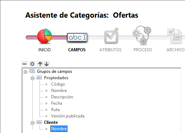The height and width of the screenshot is (133, 185).
Task: Collapse the Grupos de campos root node
Action: click(x=25, y=72)
